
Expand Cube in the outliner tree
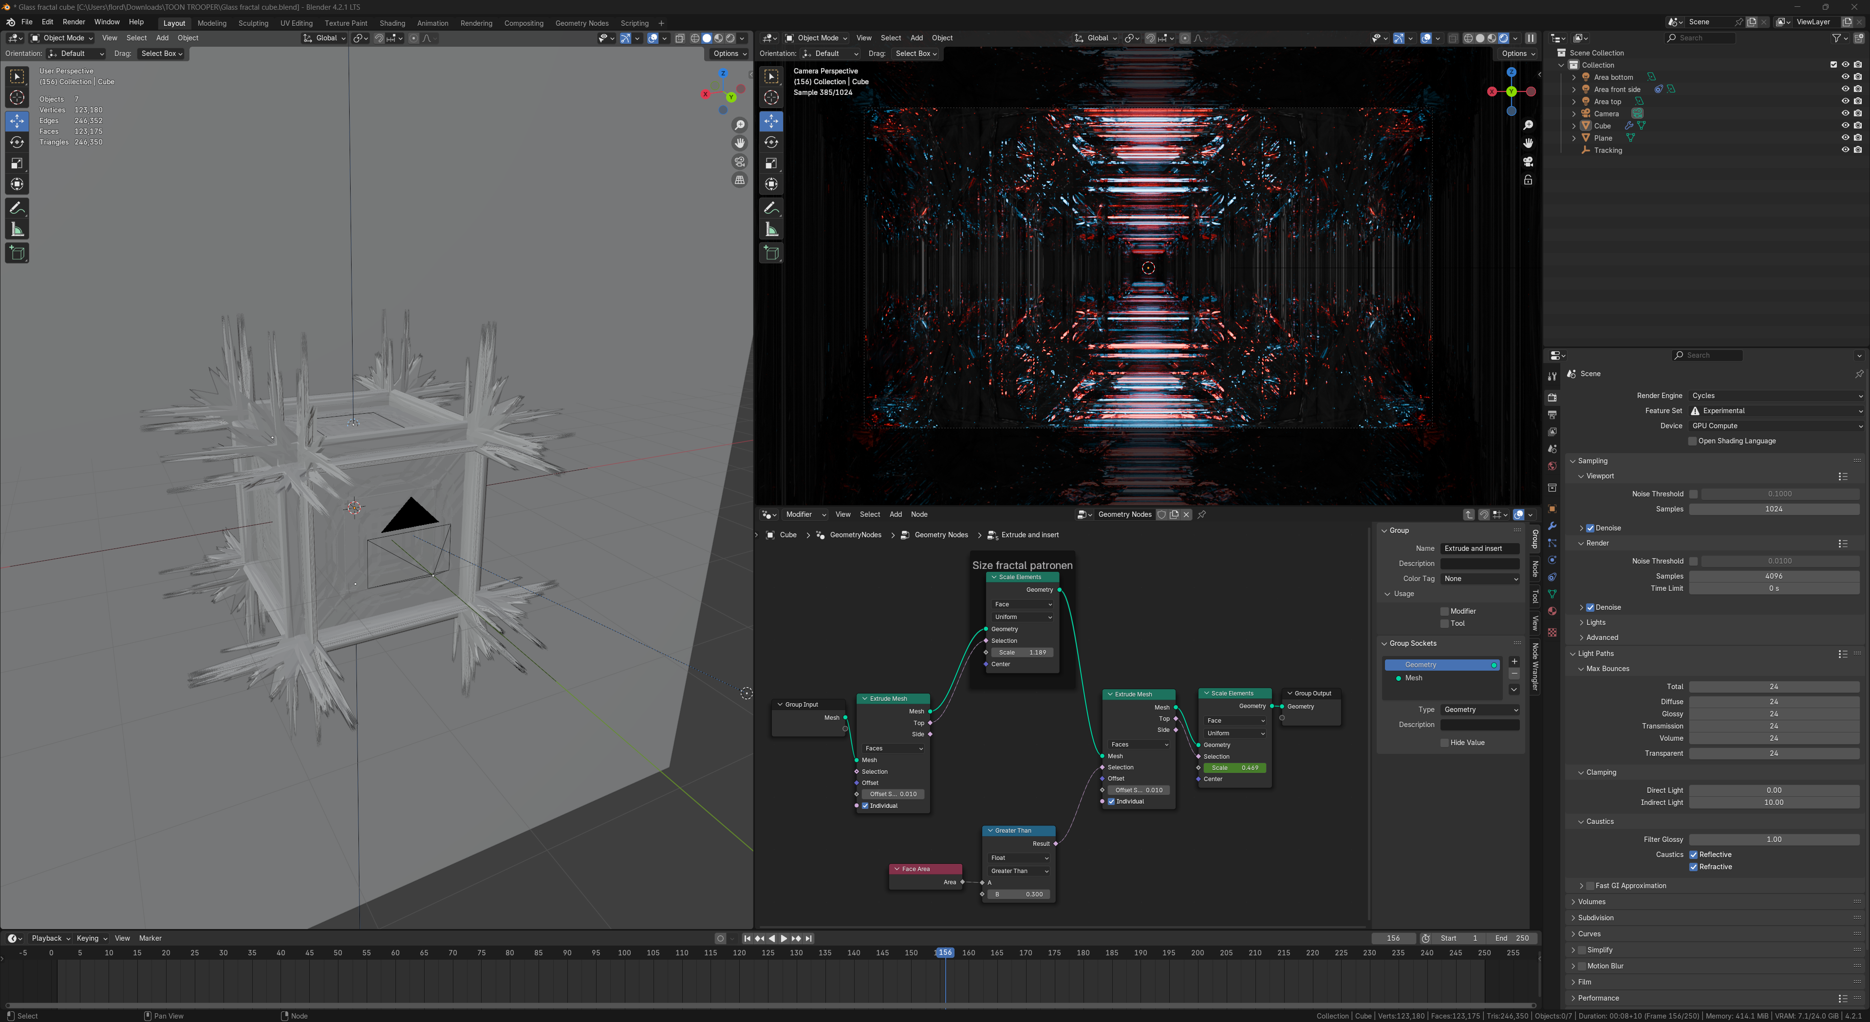[x=1573, y=126]
